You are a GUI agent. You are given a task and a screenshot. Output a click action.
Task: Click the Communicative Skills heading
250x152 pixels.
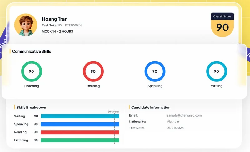31,51
